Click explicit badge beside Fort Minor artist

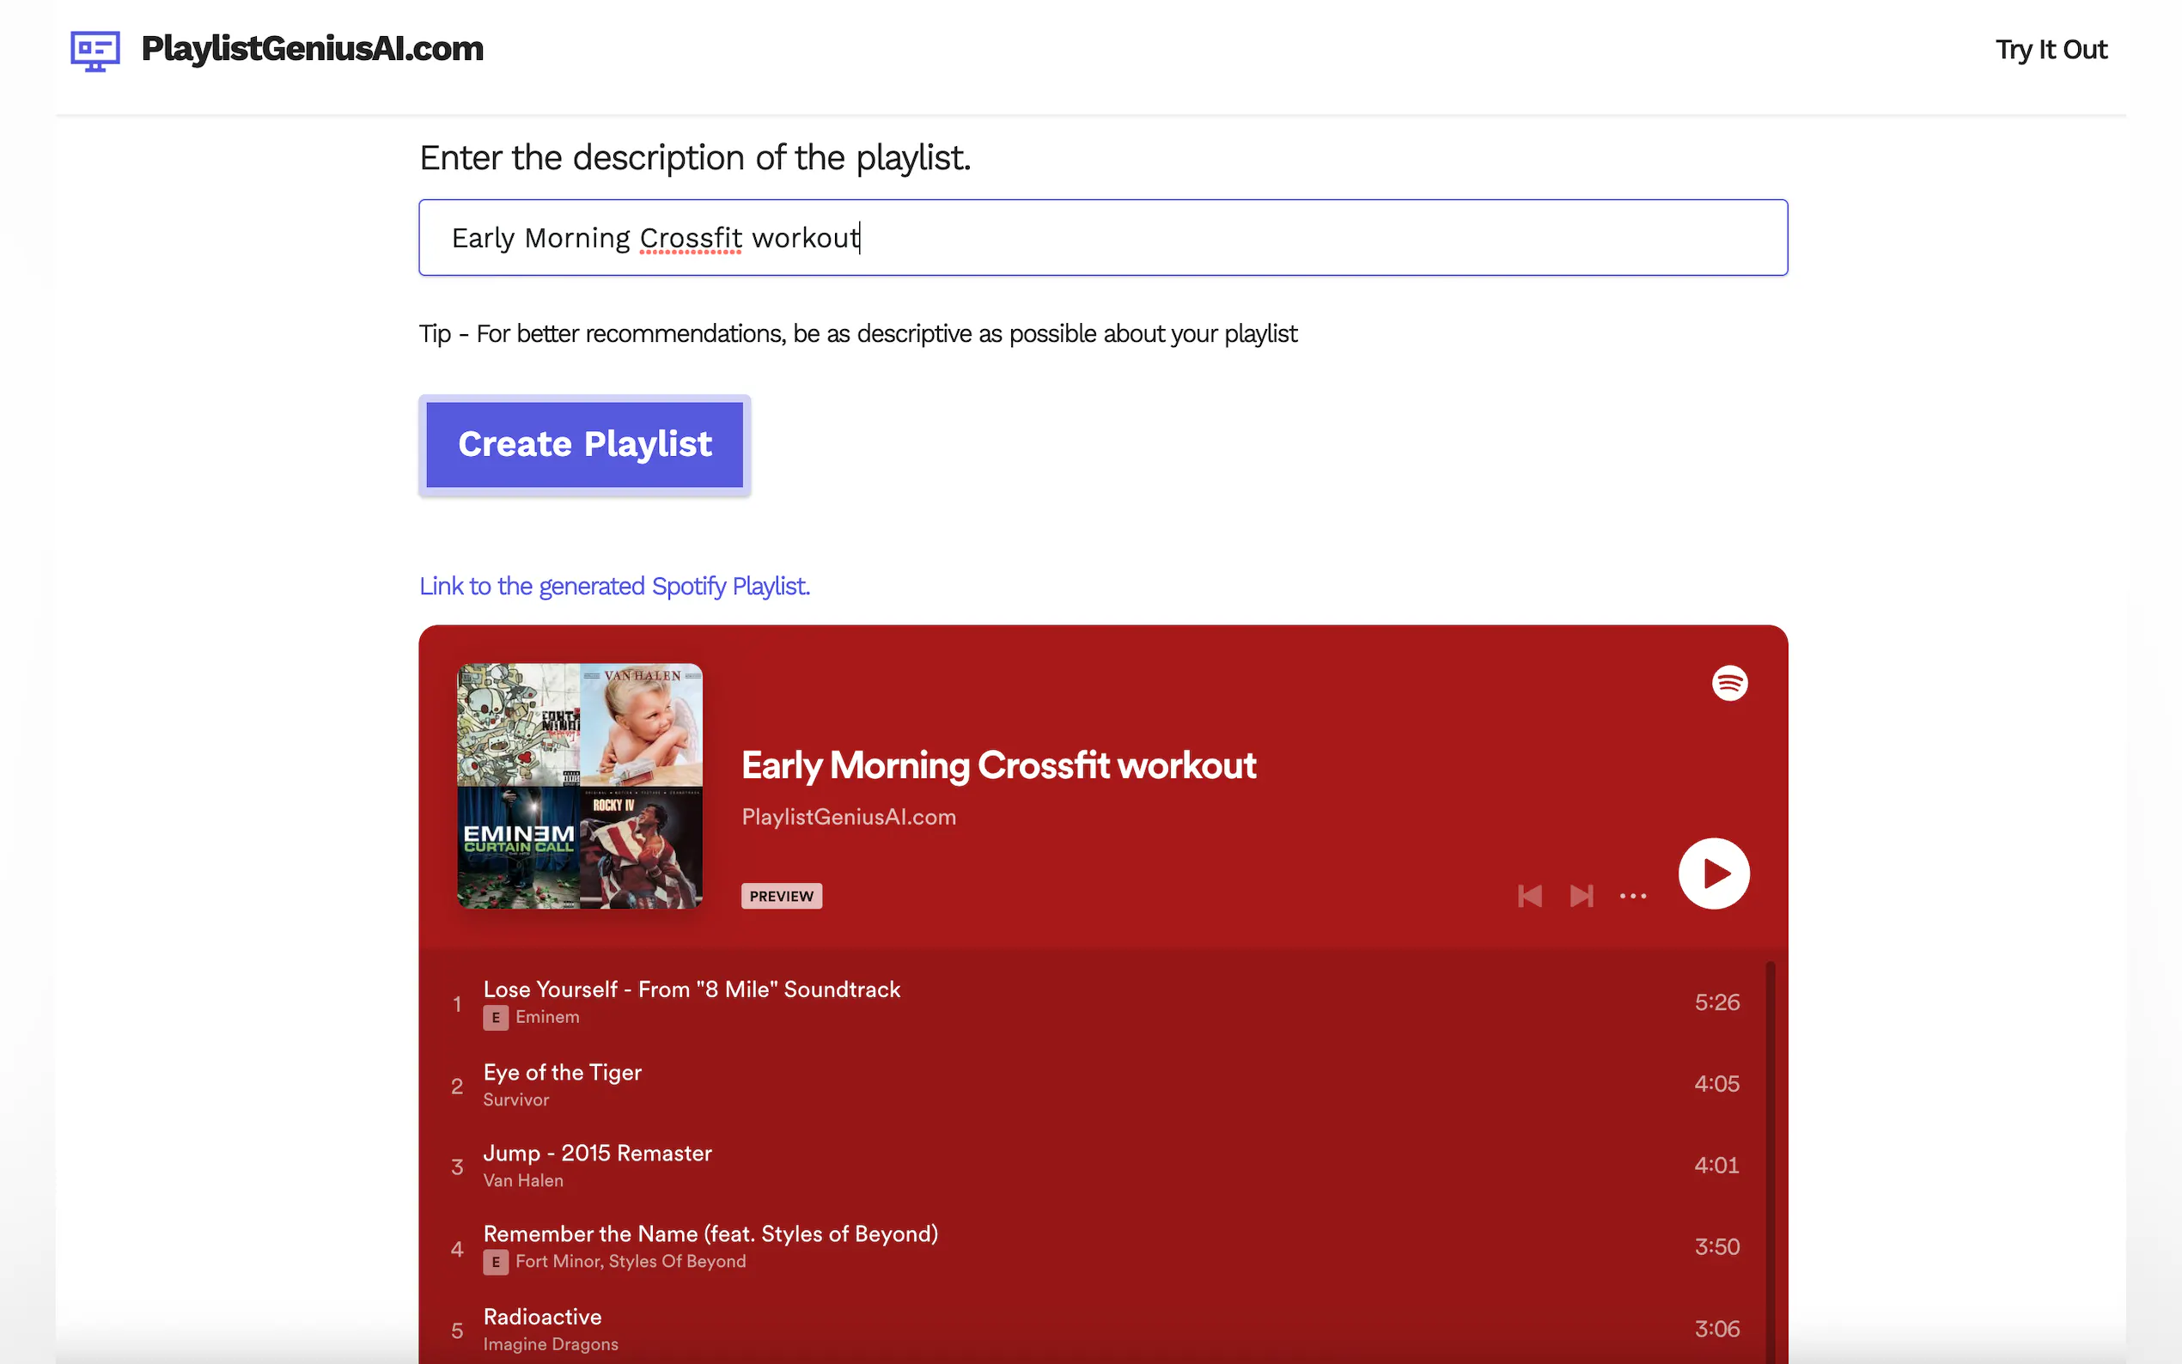pos(495,1262)
